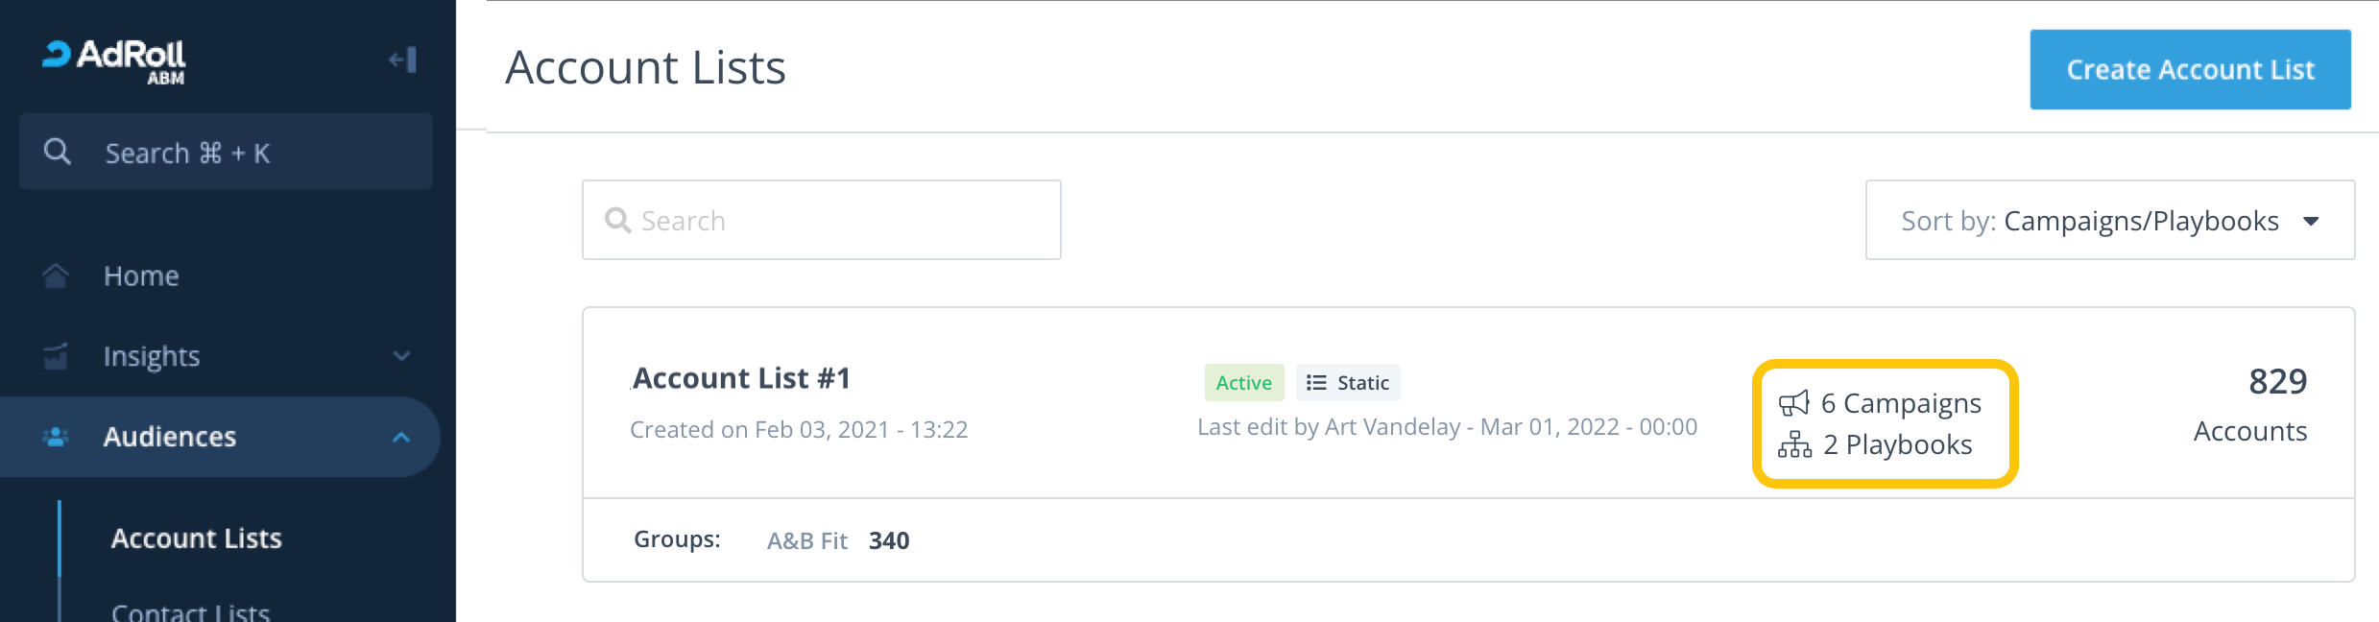Click the magnifier icon in sidebar search
The image size is (2379, 622).
click(x=58, y=152)
